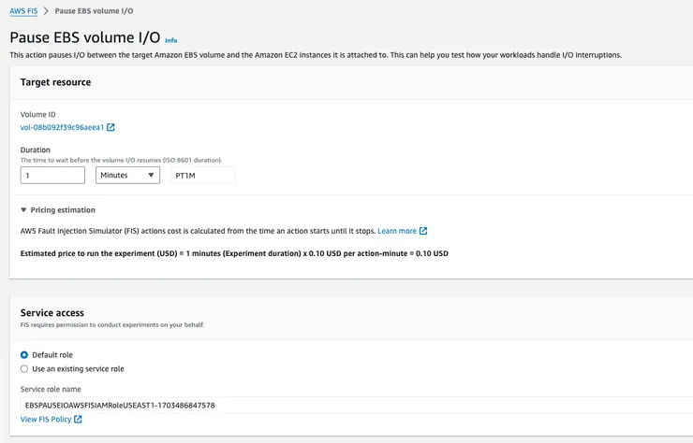Click external link icon next to volume ID
The height and width of the screenshot is (443, 693).
(x=111, y=127)
